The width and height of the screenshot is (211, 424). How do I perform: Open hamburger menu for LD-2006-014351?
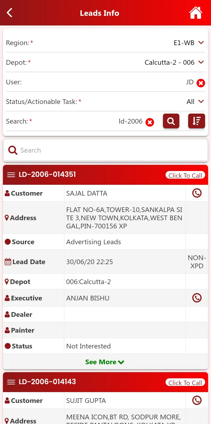[x=11, y=175]
